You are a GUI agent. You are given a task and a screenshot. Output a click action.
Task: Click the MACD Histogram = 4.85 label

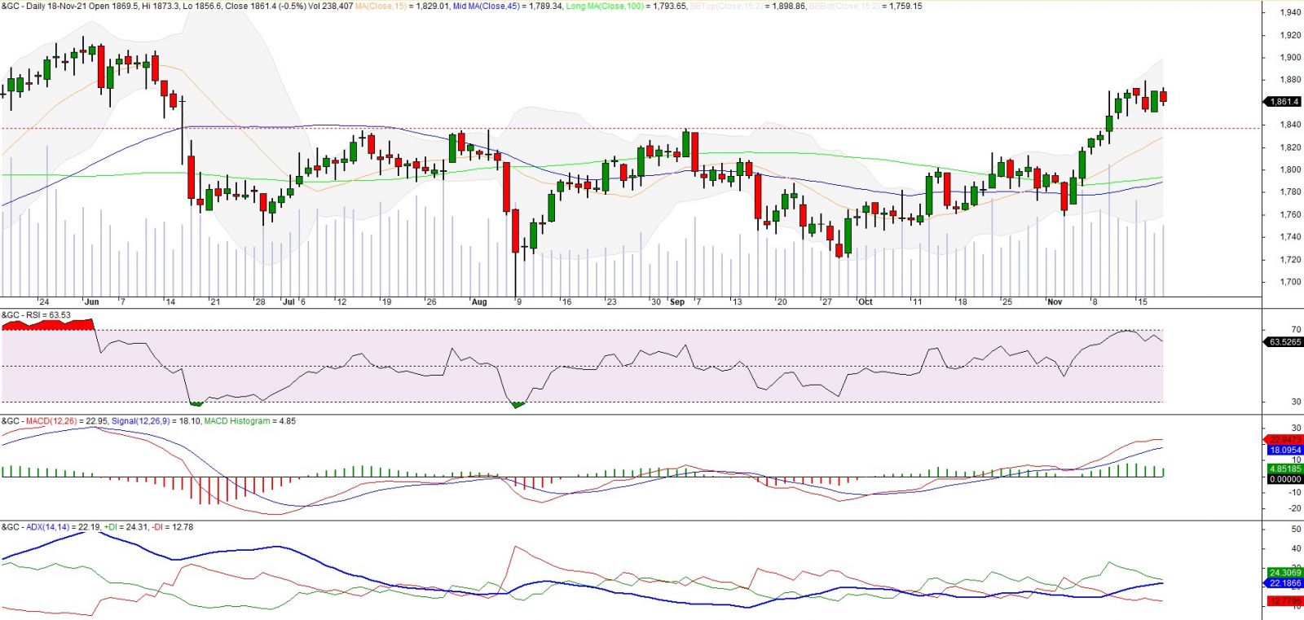250,421
